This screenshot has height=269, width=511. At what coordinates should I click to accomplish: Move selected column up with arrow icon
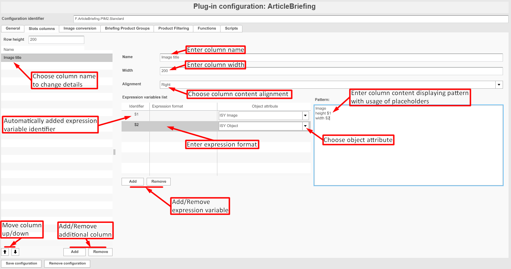pos(5,252)
